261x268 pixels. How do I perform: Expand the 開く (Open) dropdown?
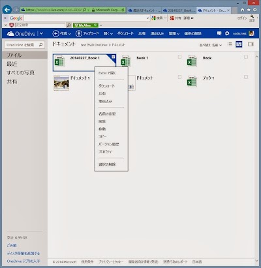112,34
